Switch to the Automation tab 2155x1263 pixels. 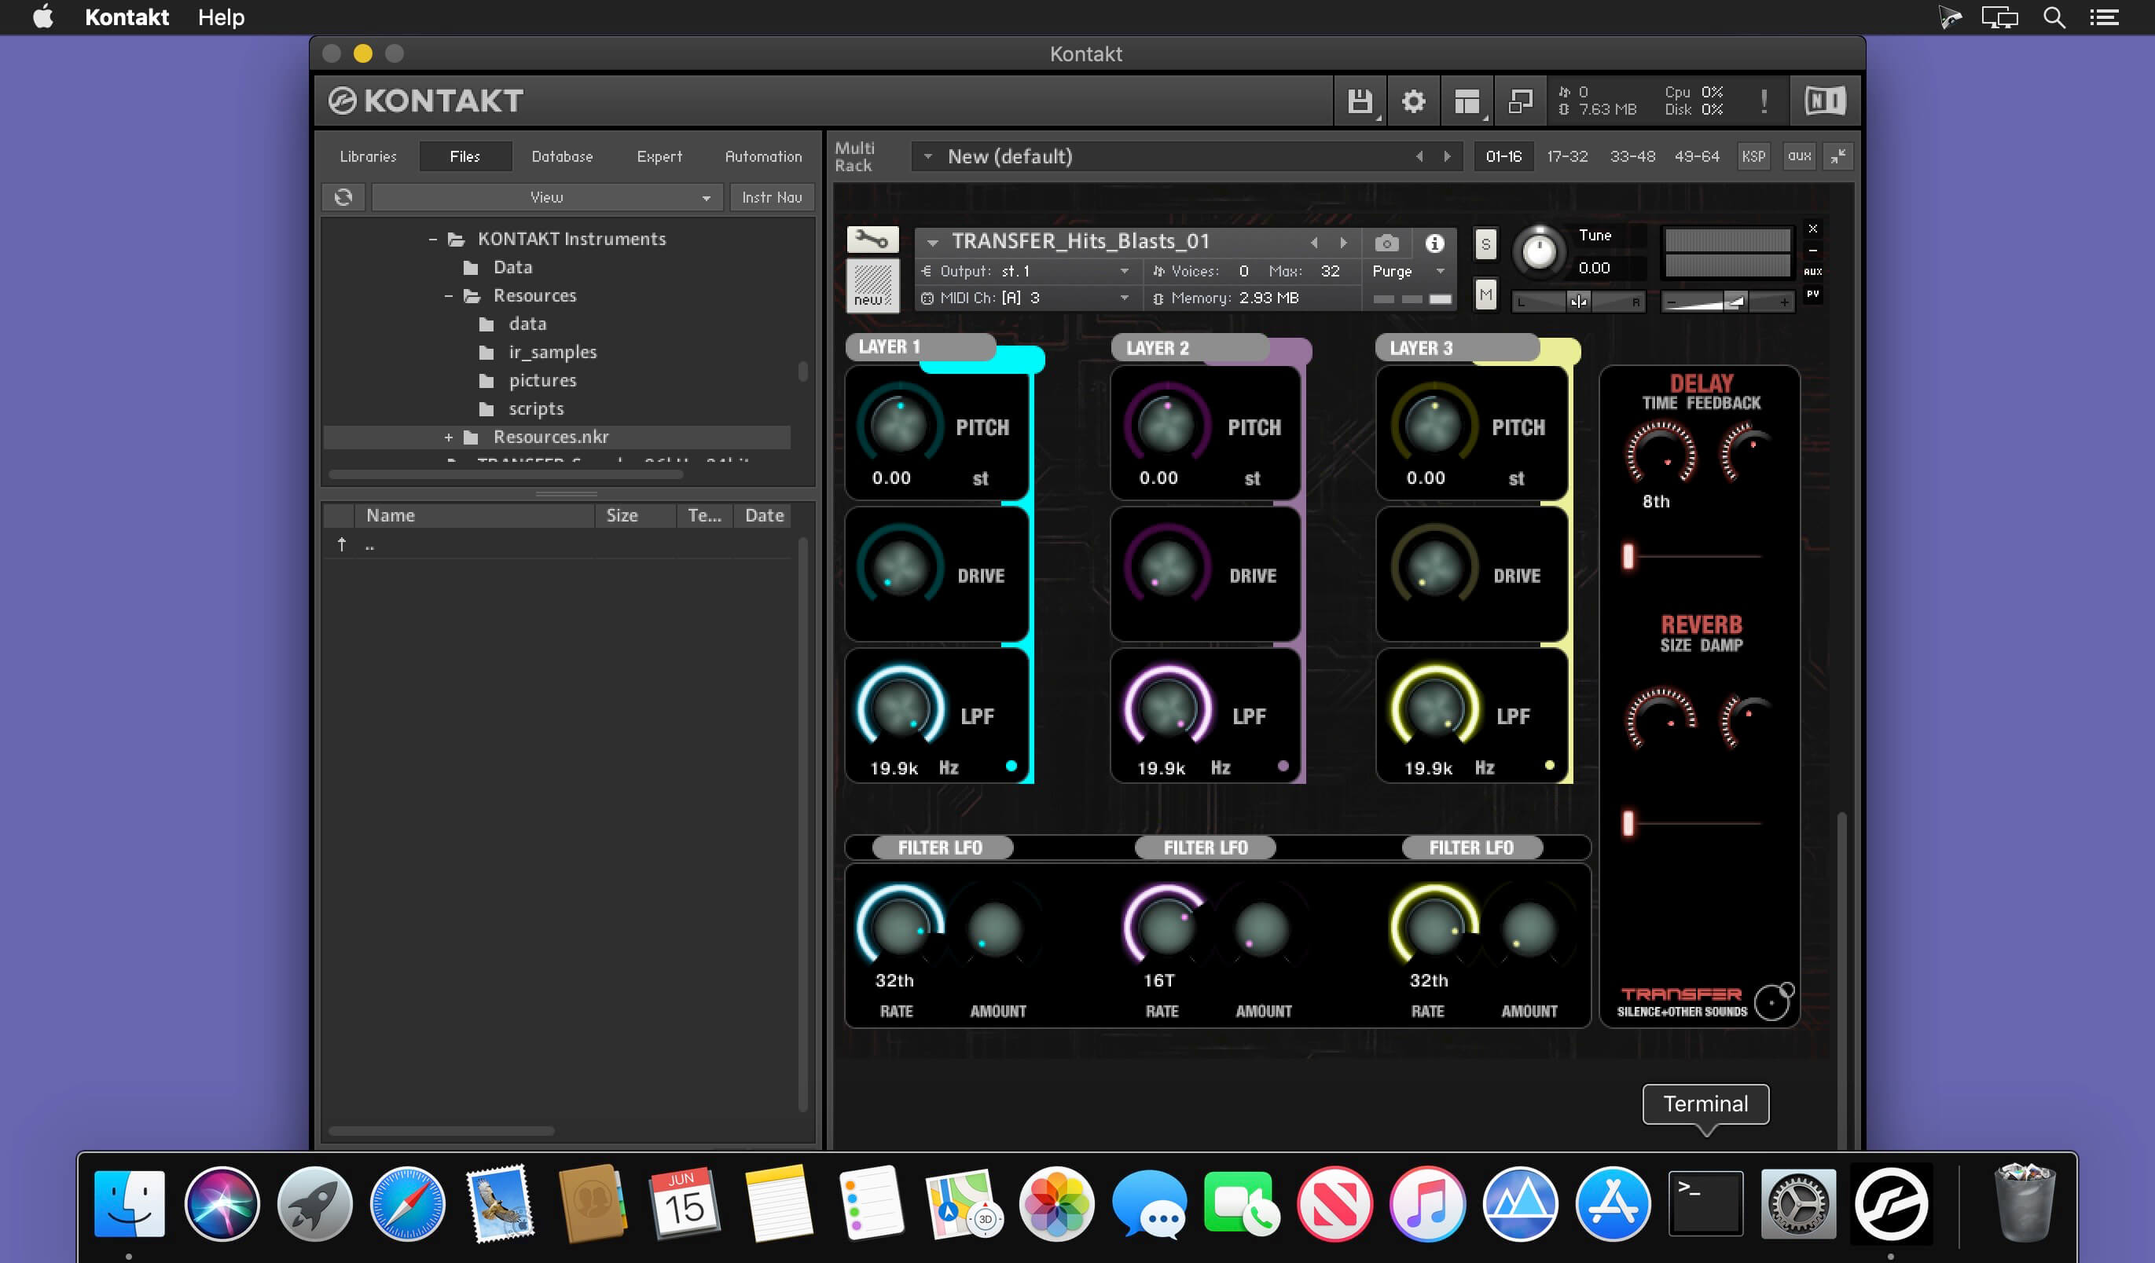764,156
